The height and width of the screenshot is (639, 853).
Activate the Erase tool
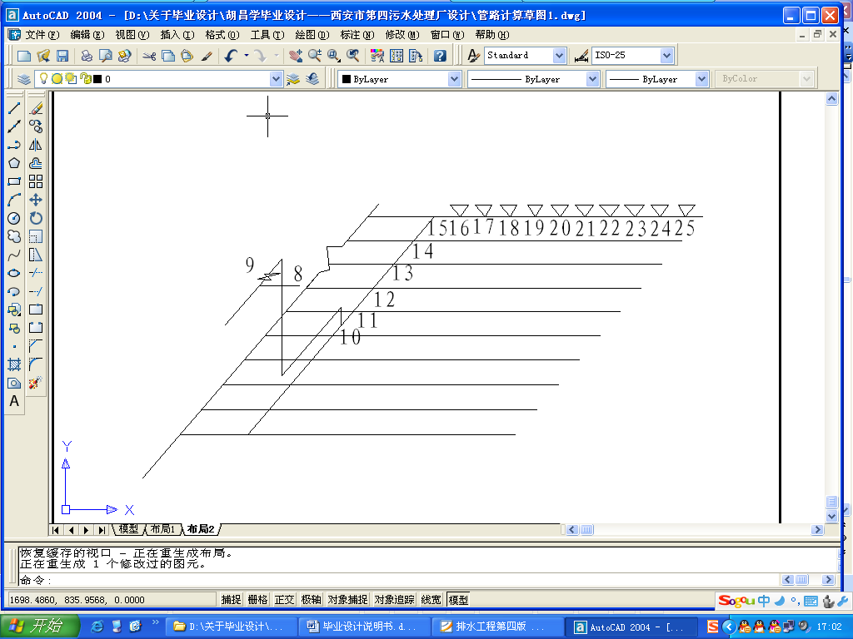[x=36, y=109]
